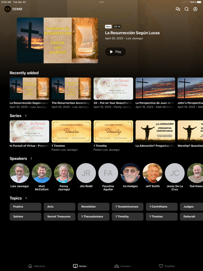
Task: Open the featured Domingo de Resurrección banner image
Action: [x=57, y=40]
